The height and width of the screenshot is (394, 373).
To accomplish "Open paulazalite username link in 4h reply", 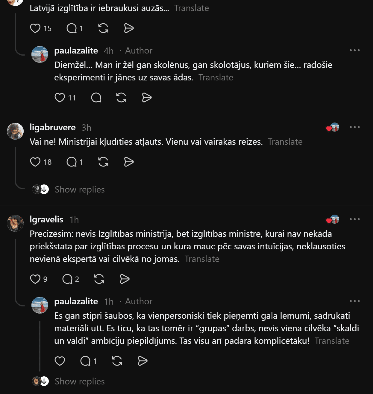I will (76, 51).
